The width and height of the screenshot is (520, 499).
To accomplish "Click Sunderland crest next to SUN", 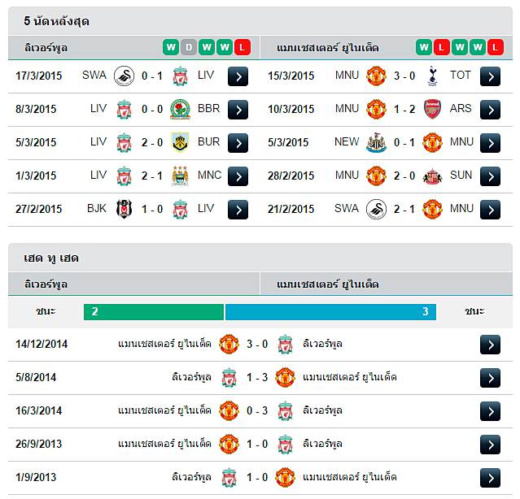I will (432, 176).
